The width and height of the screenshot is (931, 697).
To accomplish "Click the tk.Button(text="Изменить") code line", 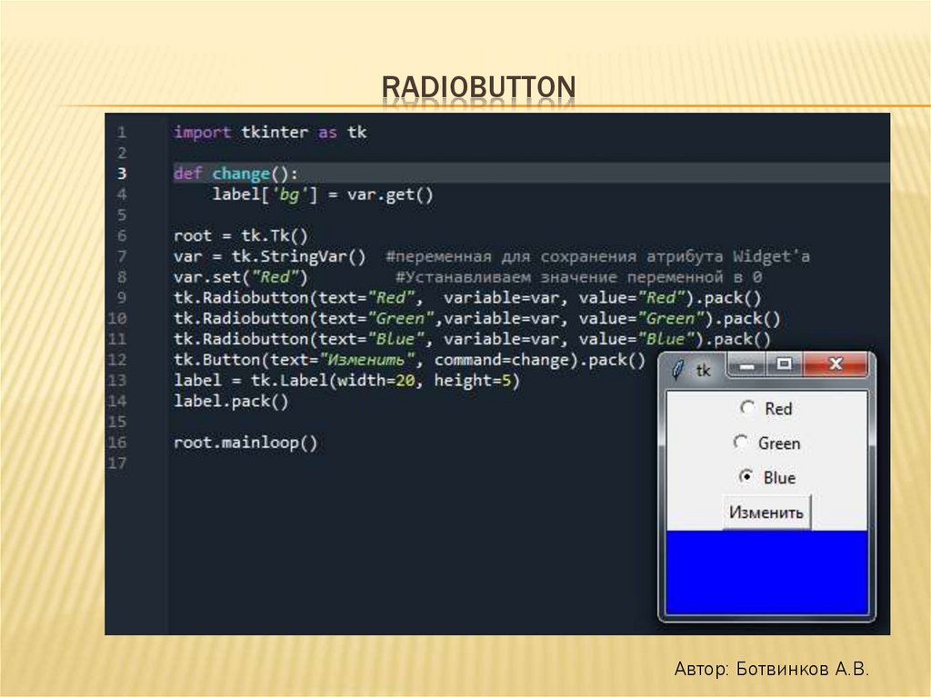I will coord(409,360).
